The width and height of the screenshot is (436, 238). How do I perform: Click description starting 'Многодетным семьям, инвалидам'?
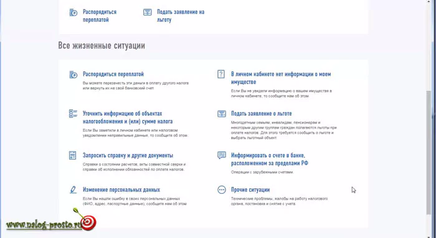tap(284, 130)
